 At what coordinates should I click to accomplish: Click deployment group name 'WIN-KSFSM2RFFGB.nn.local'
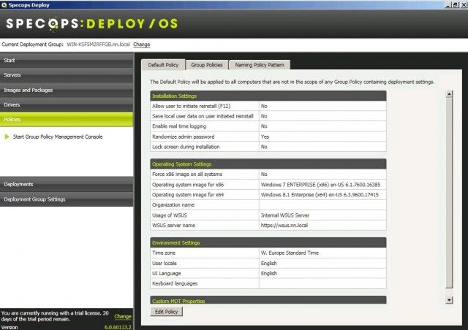point(98,45)
